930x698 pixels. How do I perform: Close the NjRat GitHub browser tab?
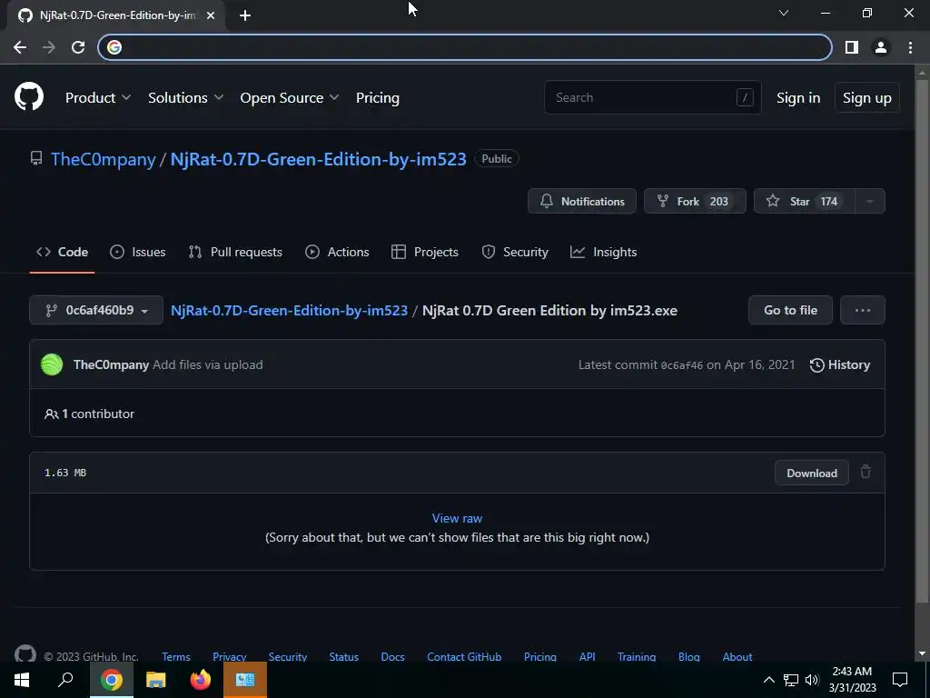click(211, 15)
